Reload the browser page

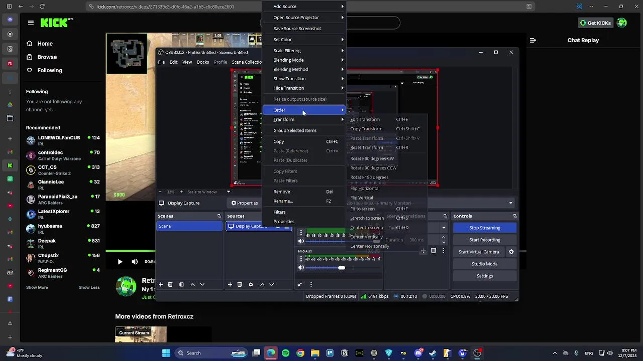click(42, 7)
